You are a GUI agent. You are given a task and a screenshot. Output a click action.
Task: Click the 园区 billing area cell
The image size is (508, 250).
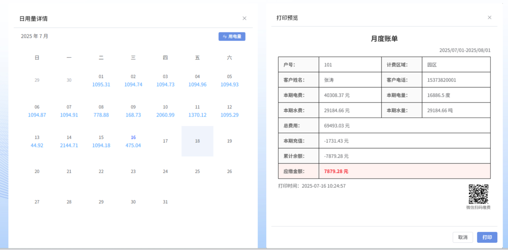tap(456, 65)
